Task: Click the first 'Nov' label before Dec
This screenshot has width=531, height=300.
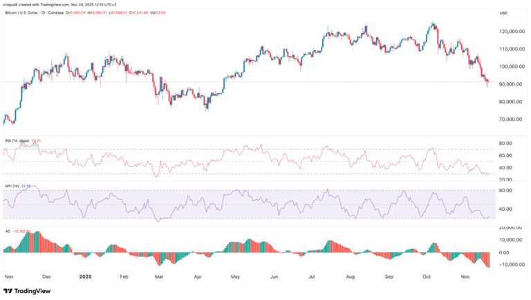Action: (9, 276)
